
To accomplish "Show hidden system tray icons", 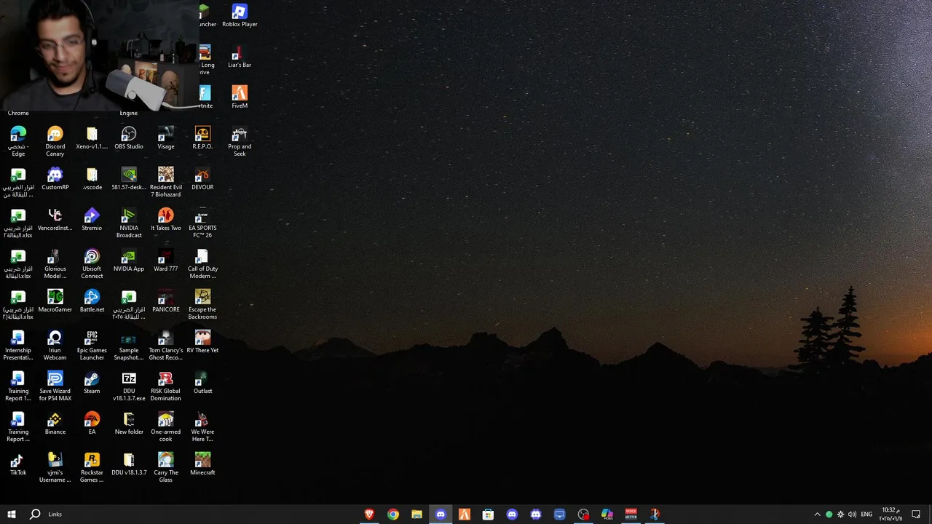I will 817,515.
